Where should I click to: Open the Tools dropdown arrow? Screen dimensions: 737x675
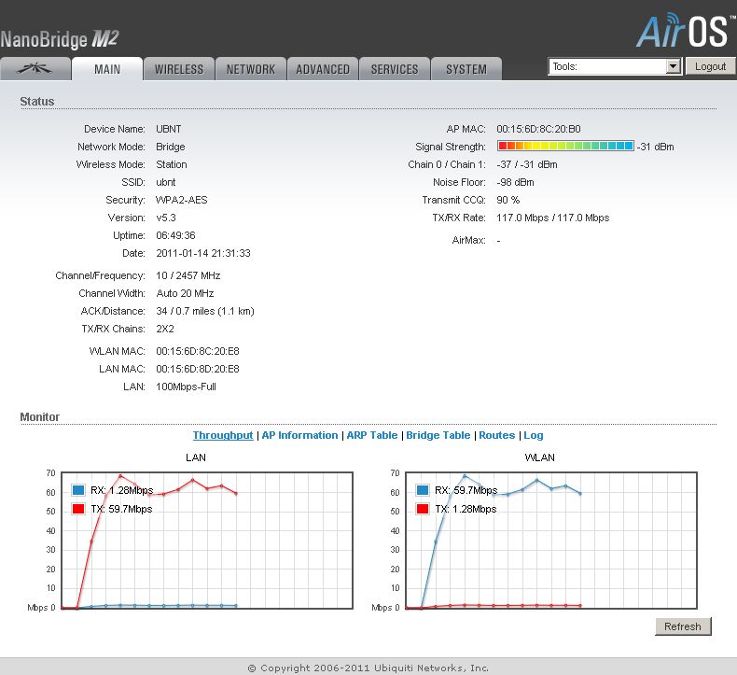pos(673,67)
